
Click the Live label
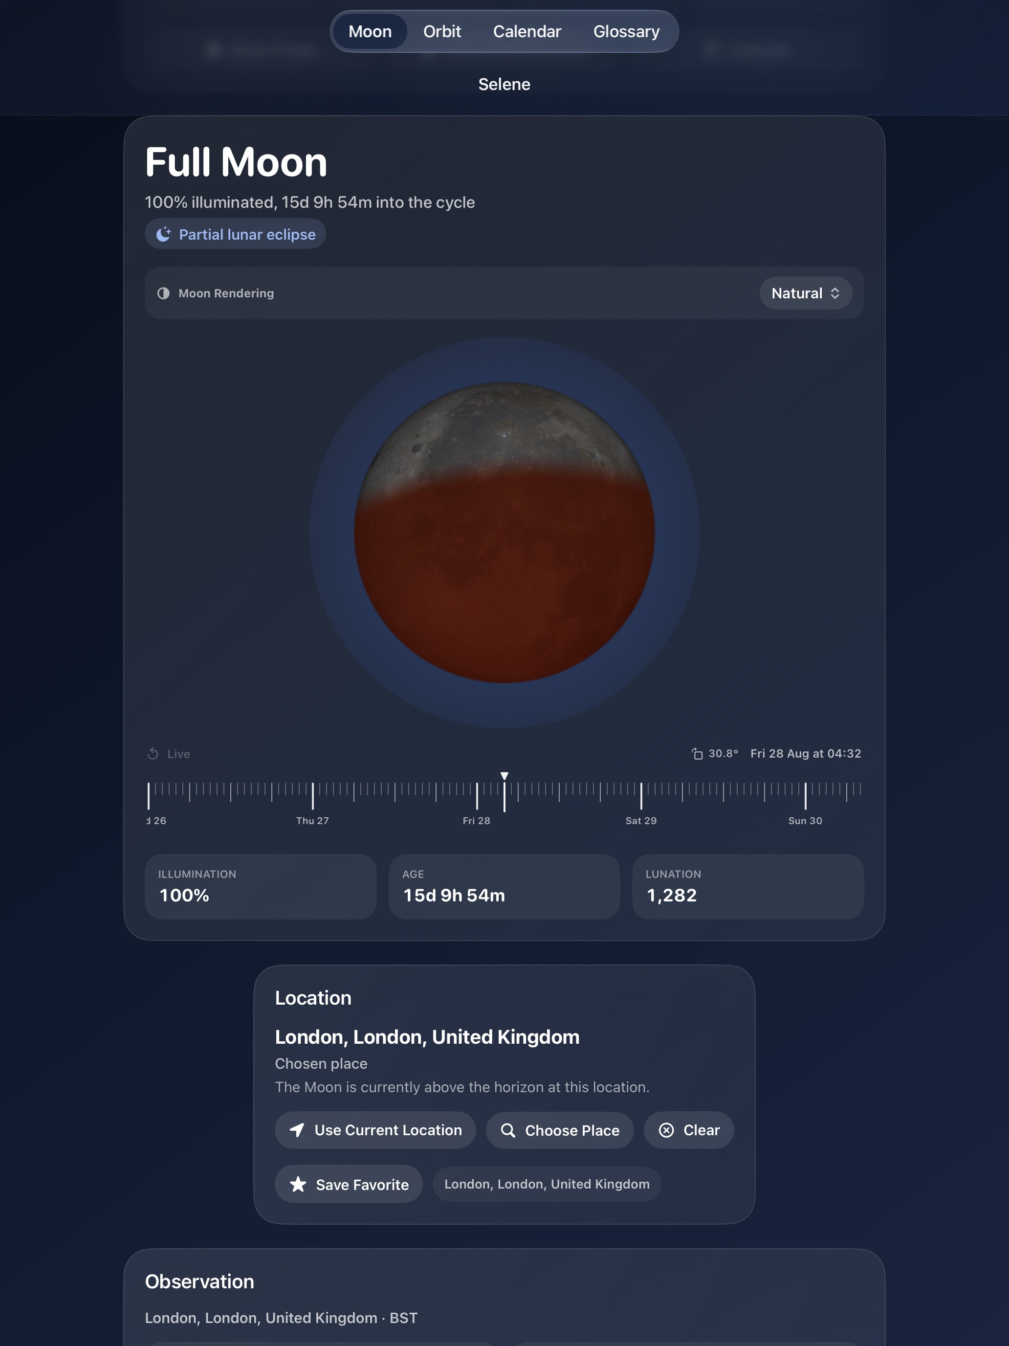[x=179, y=754]
